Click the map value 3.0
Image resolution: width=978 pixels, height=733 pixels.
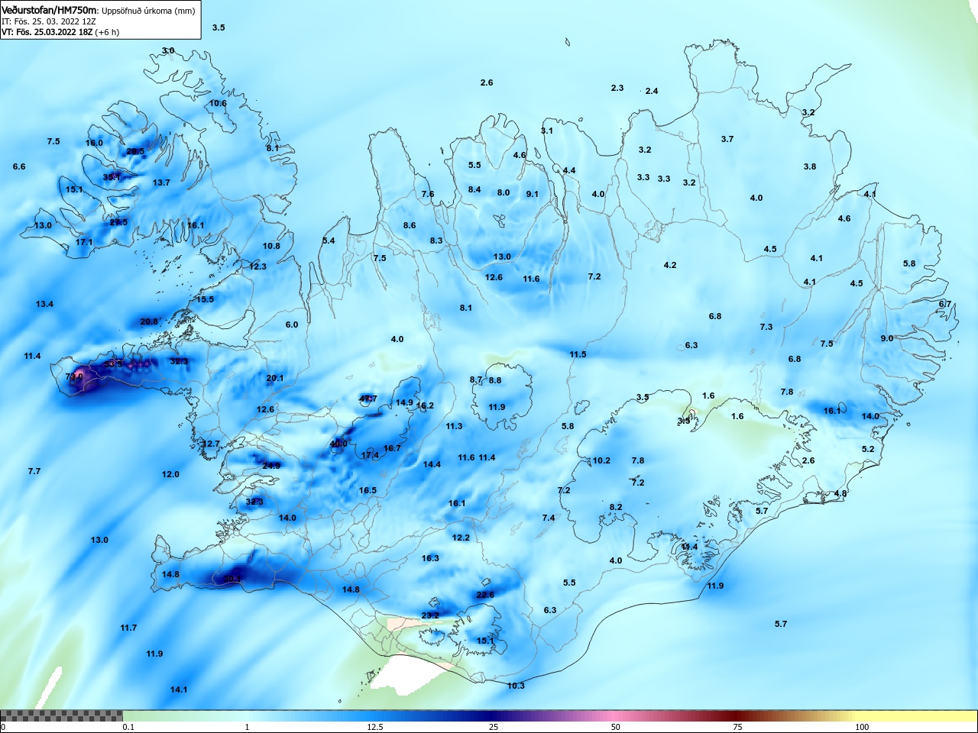[x=168, y=51]
